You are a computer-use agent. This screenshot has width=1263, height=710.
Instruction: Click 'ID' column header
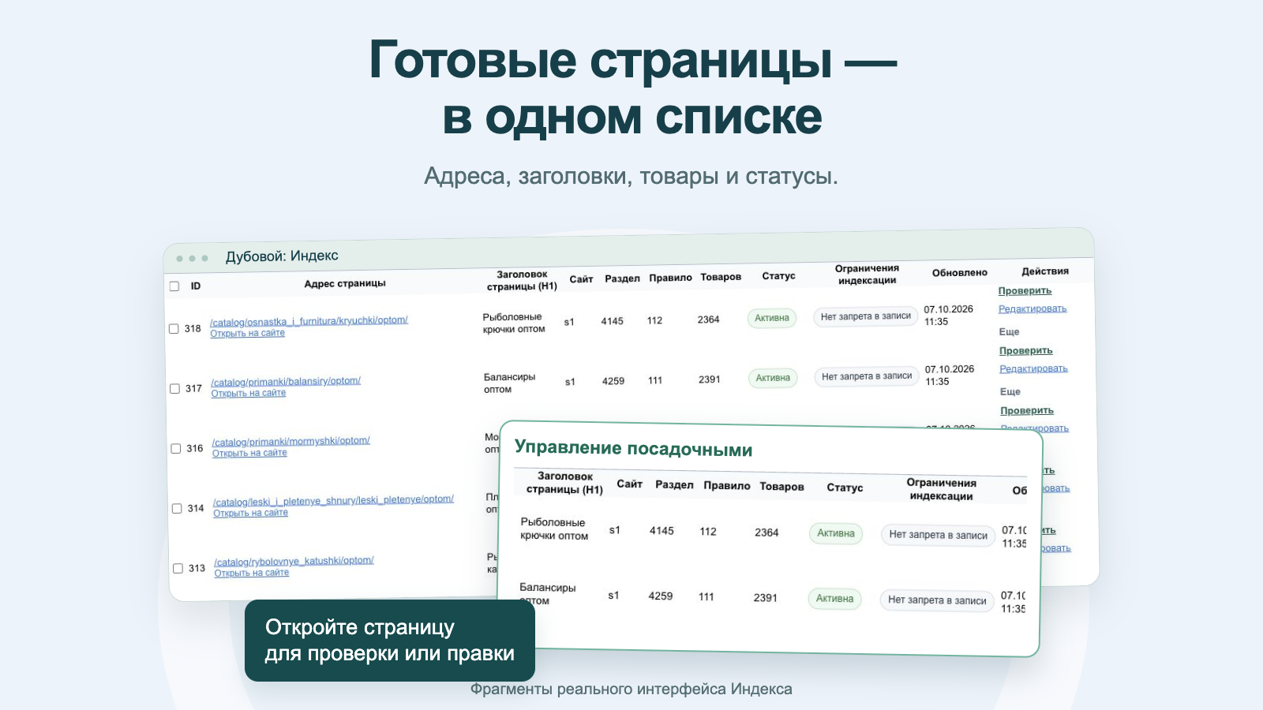(x=196, y=286)
